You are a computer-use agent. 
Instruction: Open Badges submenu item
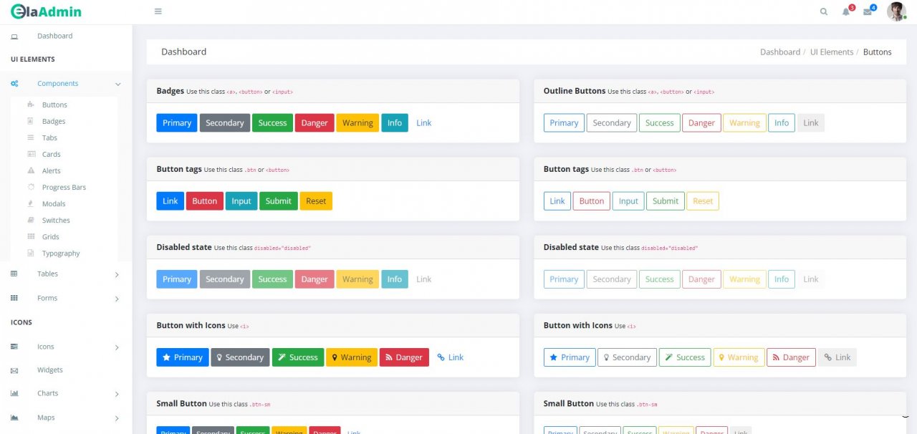tap(54, 121)
